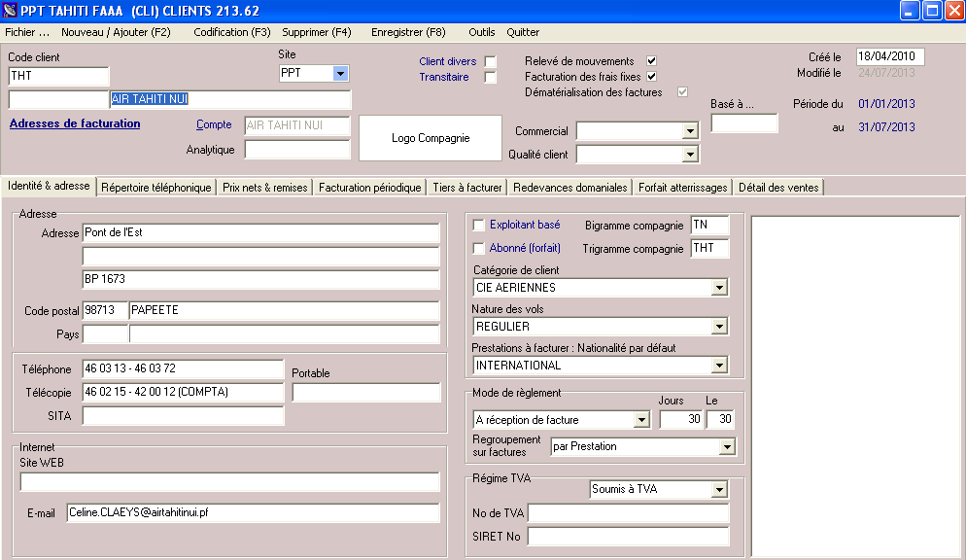
Task: Open the Commercial dropdown
Action: (x=690, y=131)
